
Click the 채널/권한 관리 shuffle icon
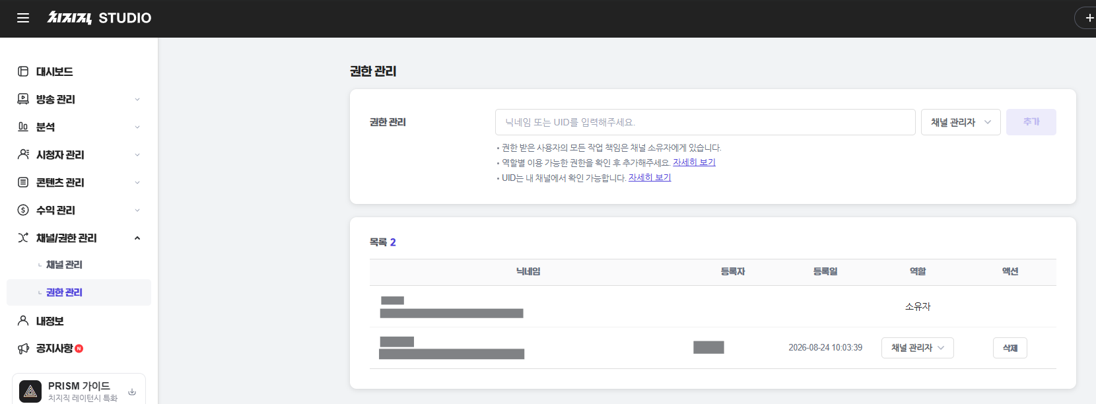point(23,238)
